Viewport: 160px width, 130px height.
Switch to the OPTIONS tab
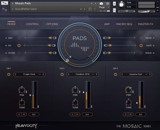(x=52, y=24)
